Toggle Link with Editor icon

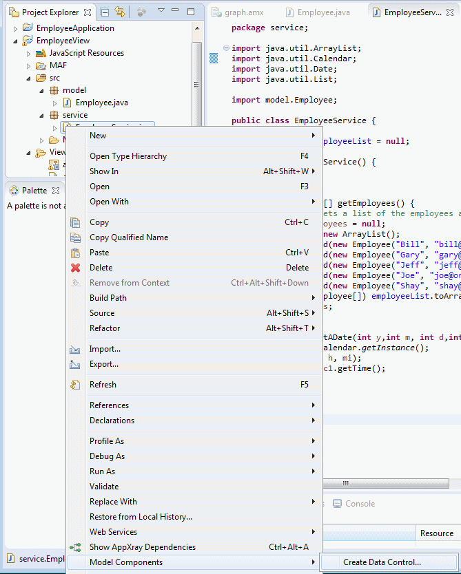[119, 12]
